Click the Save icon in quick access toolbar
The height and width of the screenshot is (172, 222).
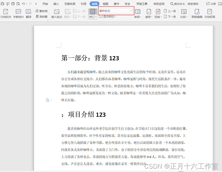pos(2,4)
